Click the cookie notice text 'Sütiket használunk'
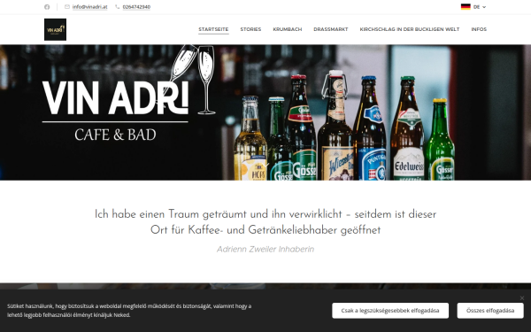 point(129,311)
